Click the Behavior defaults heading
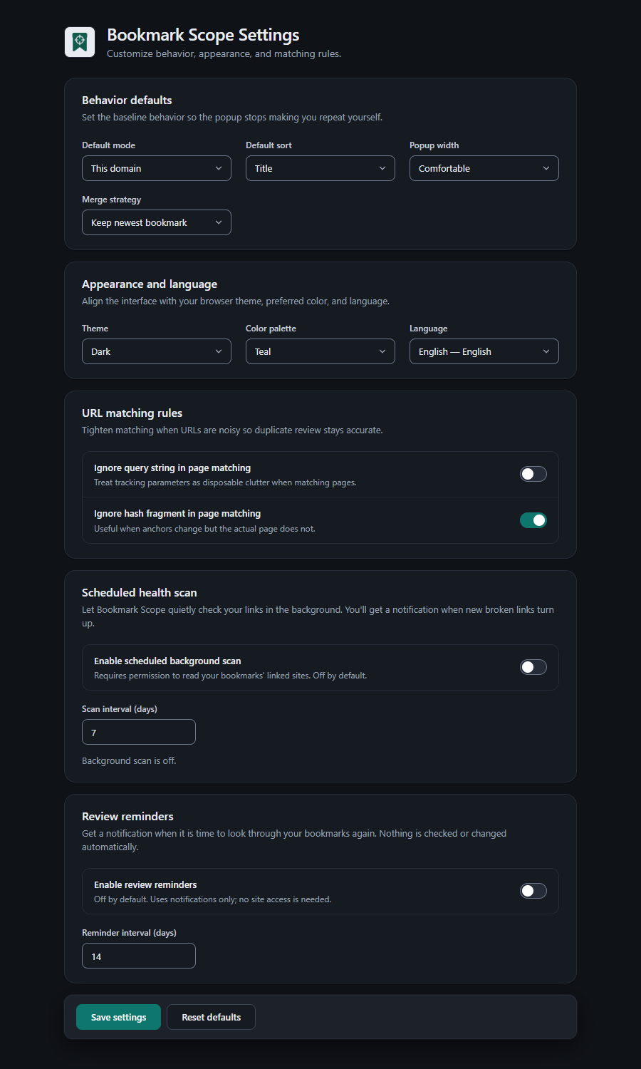The height and width of the screenshot is (1069, 641). [x=127, y=100]
